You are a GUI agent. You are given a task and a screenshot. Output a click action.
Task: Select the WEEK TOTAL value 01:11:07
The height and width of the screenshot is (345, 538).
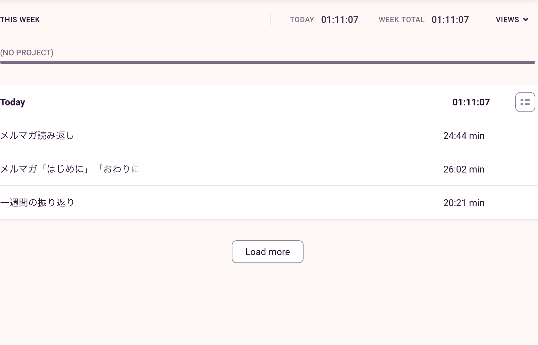point(450,19)
